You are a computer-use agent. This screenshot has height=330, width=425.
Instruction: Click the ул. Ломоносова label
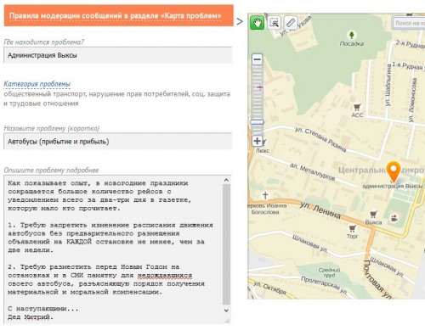[413, 100]
